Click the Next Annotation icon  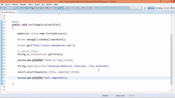75,8
